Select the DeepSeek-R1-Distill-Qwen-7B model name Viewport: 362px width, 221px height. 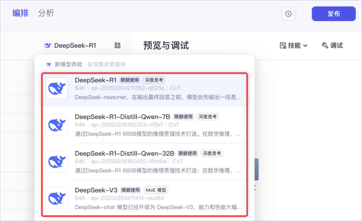point(122,117)
